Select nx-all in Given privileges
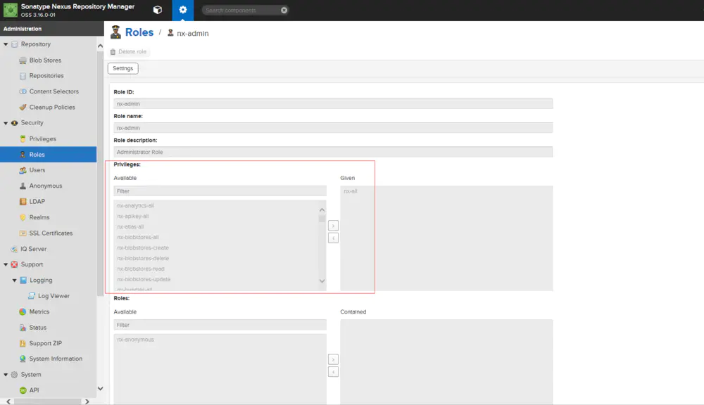The width and height of the screenshot is (704, 405). [351, 191]
